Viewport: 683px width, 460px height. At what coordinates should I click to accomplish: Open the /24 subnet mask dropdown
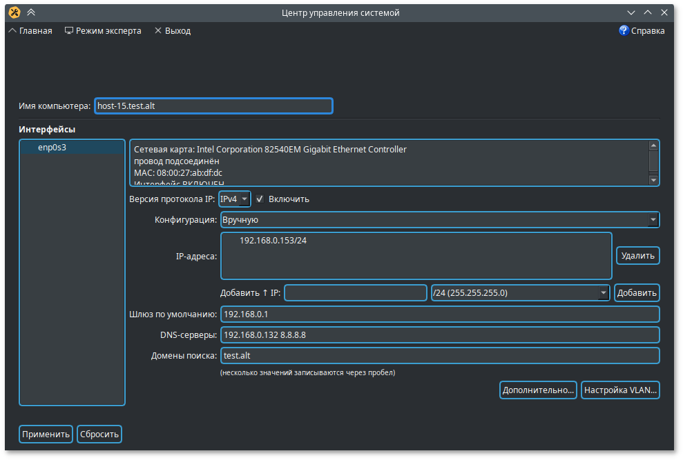coord(520,293)
